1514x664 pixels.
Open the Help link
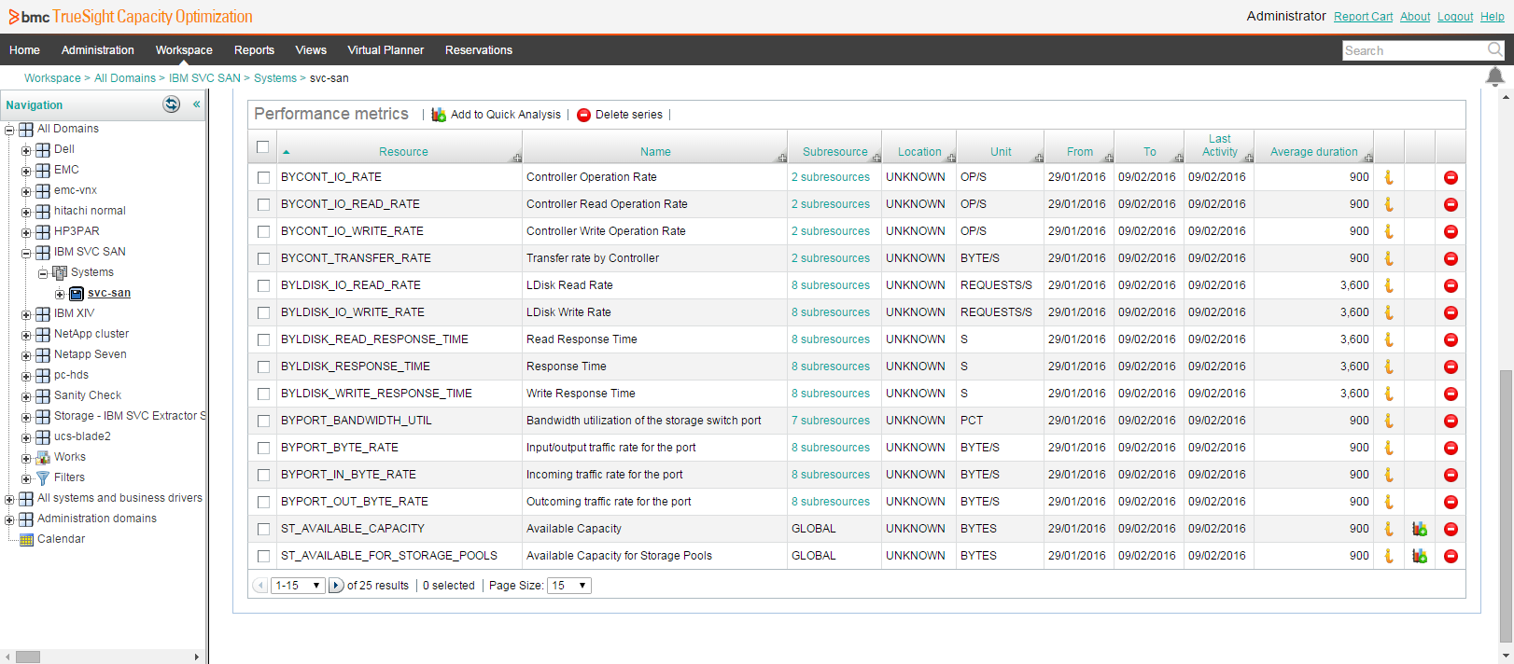(1492, 17)
